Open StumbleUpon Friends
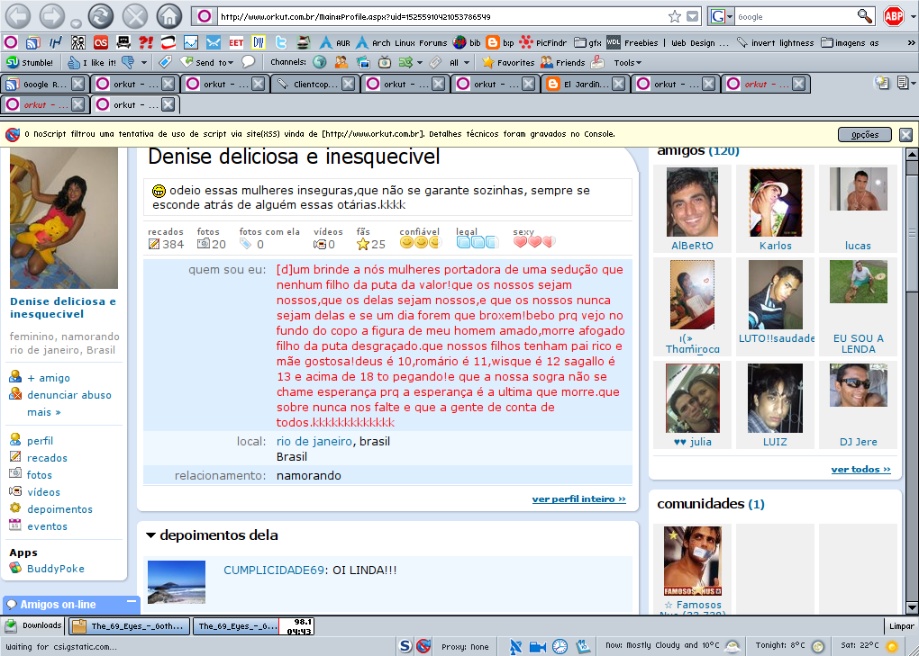This screenshot has height=656, width=919. 562,62
